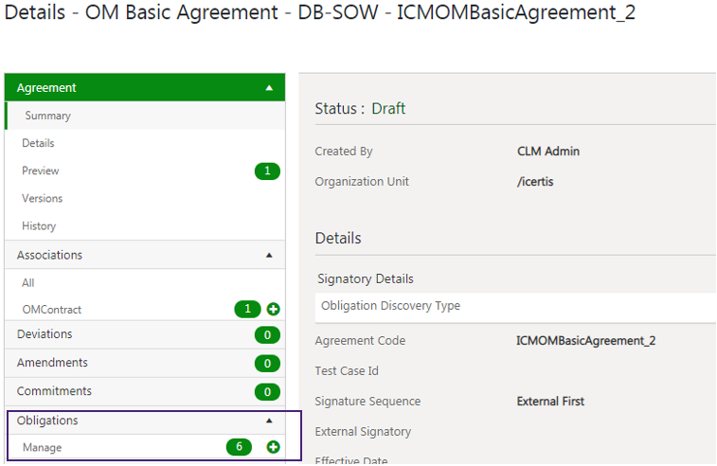The height and width of the screenshot is (466, 717).
Task: Click the OMContract count badge
Action: (x=247, y=309)
